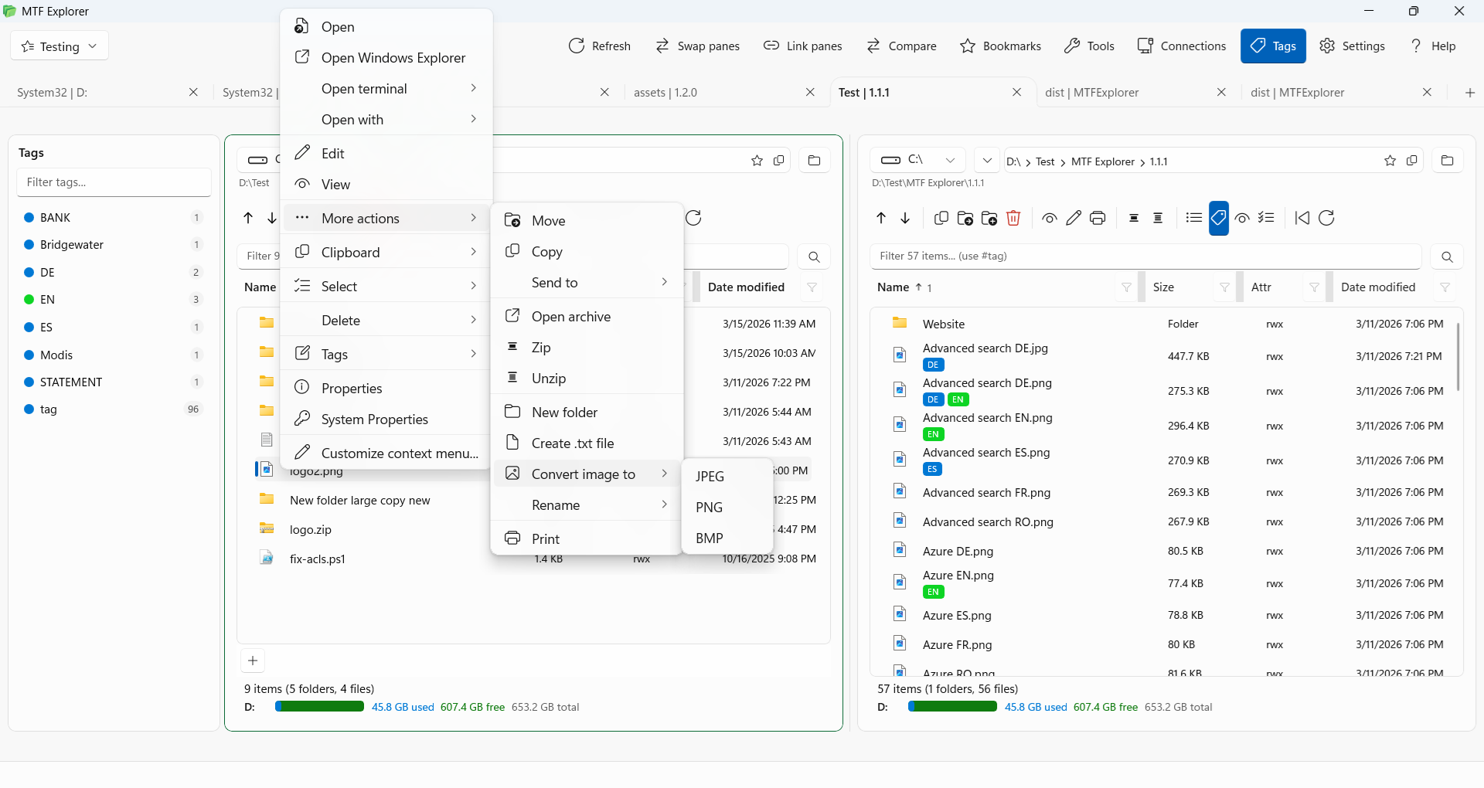The width and height of the screenshot is (1484, 788).
Task: Refresh right pane with circular arrow icon
Action: point(1327,218)
